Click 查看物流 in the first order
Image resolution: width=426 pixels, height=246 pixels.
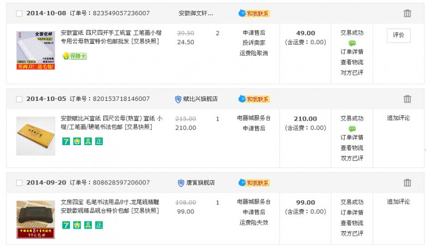tap(352, 62)
